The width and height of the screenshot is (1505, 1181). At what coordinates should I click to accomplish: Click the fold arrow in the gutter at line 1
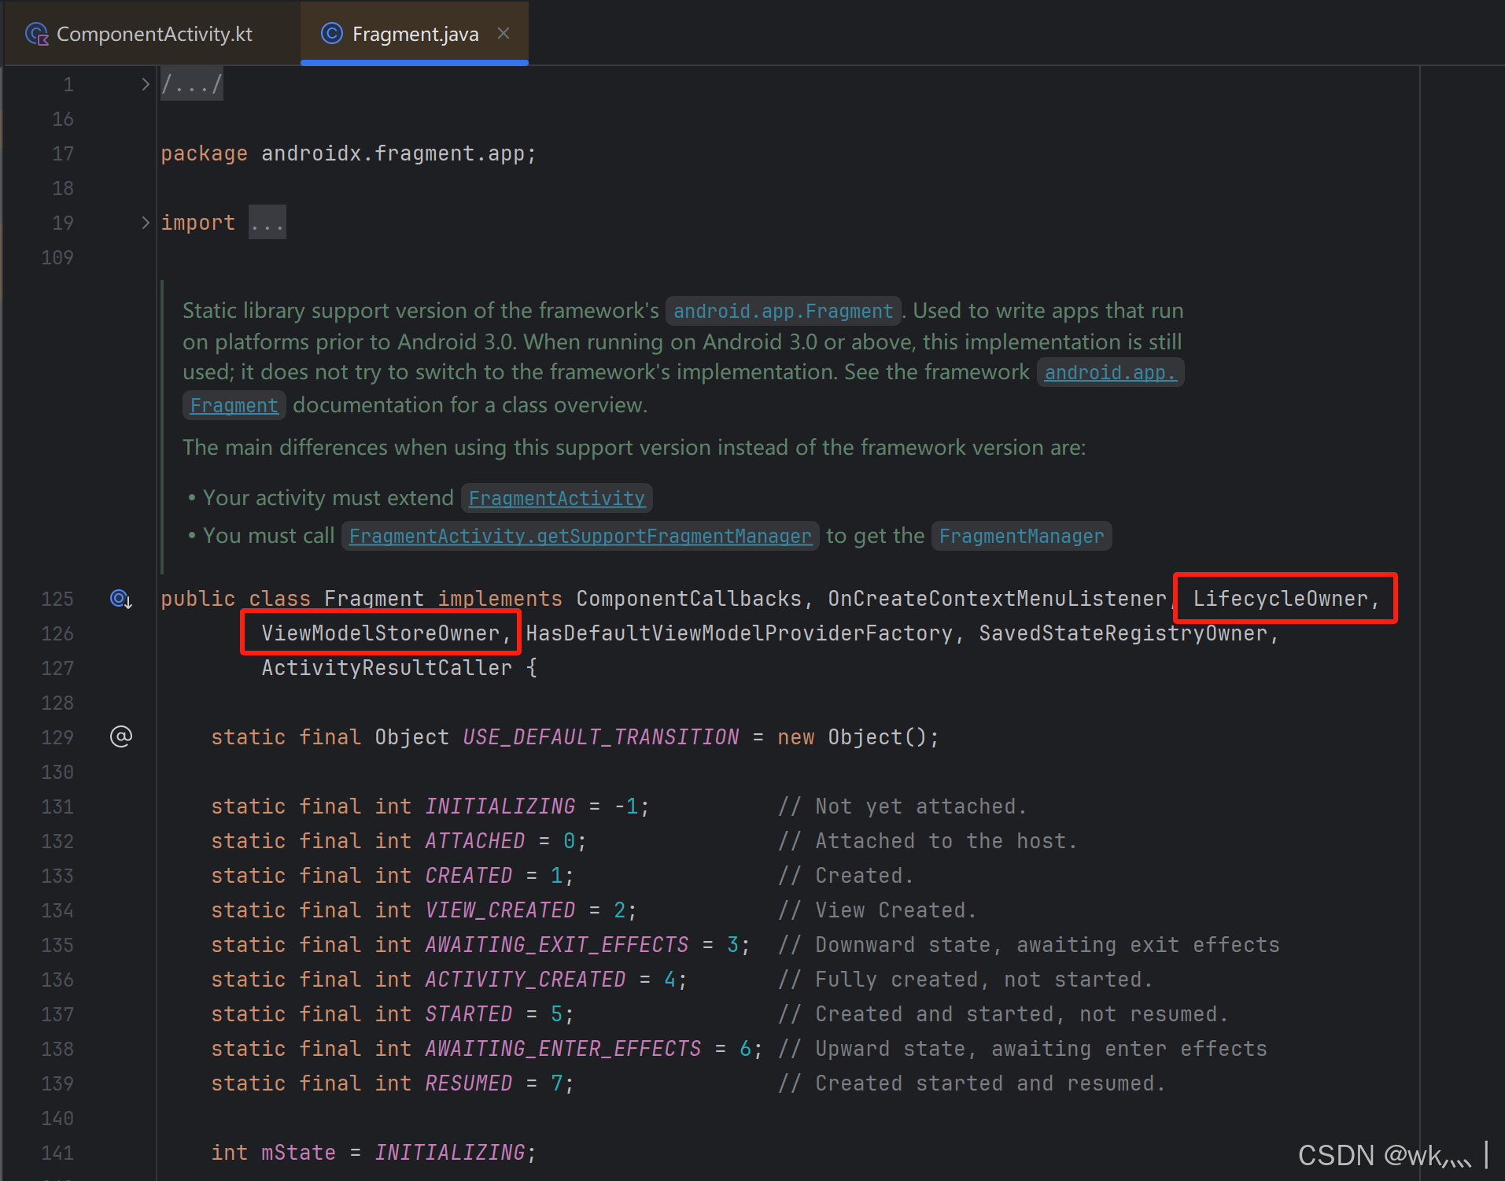[x=145, y=83]
